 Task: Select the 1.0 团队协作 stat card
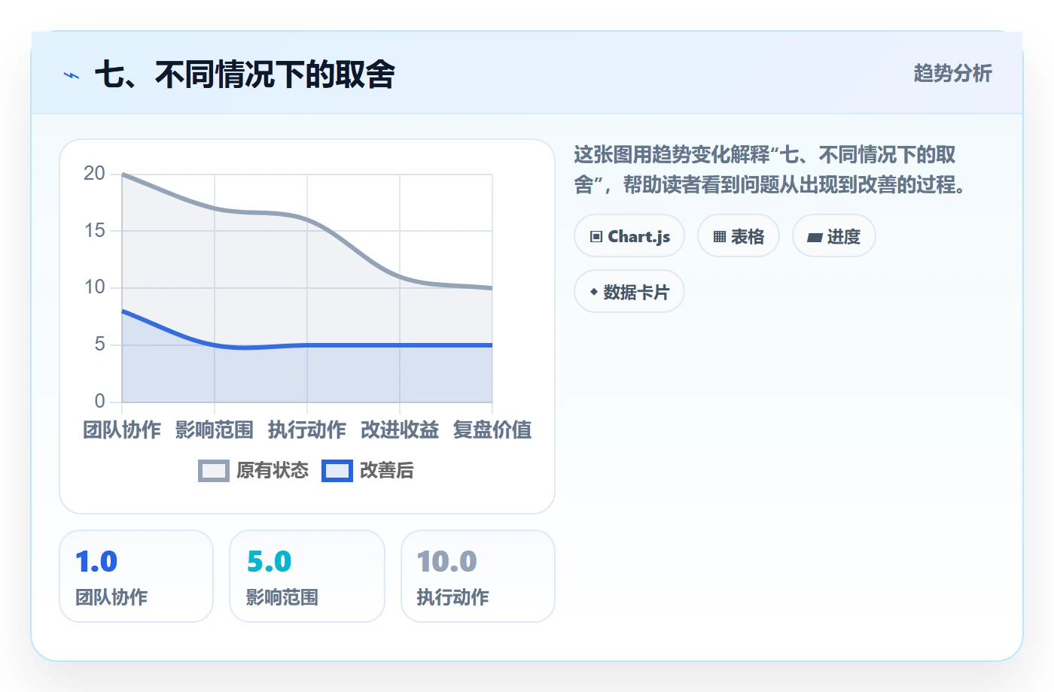pyautogui.click(x=136, y=576)
